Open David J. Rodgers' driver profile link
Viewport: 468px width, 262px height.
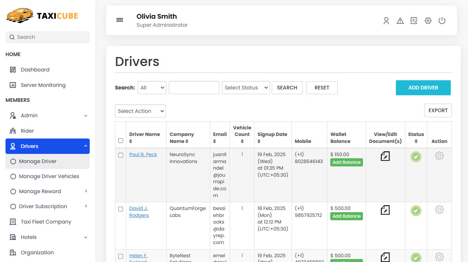139,211
